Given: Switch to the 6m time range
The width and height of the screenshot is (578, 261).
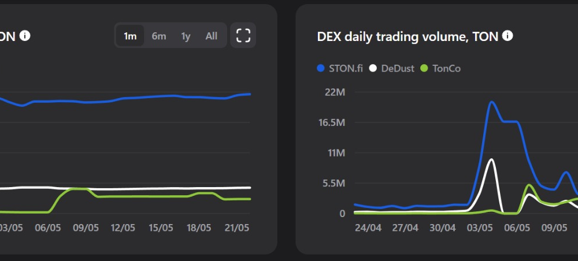Looking at the screenshot, I should [159, 36].
